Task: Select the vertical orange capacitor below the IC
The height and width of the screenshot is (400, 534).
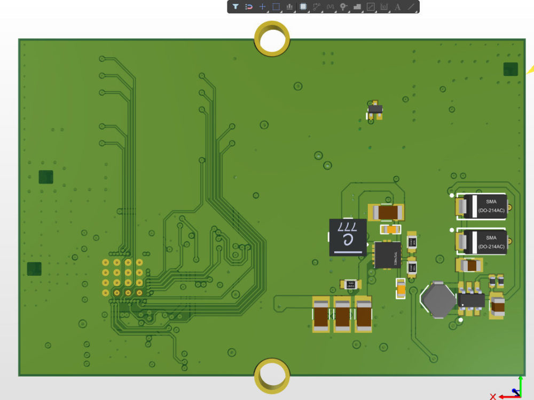Action: pos(401,289)
